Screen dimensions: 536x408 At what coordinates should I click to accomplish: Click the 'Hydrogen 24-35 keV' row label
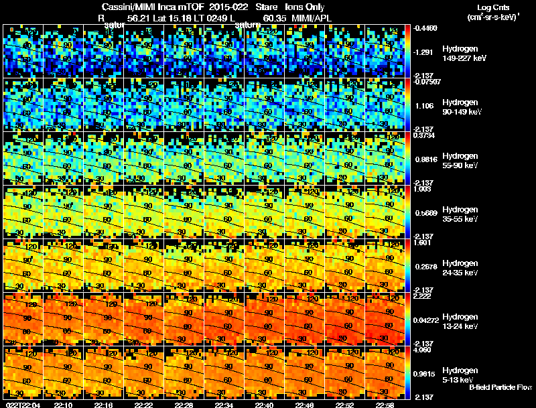pos(460,268)
